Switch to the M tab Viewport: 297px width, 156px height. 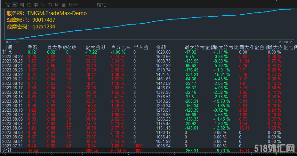(57, 5)
